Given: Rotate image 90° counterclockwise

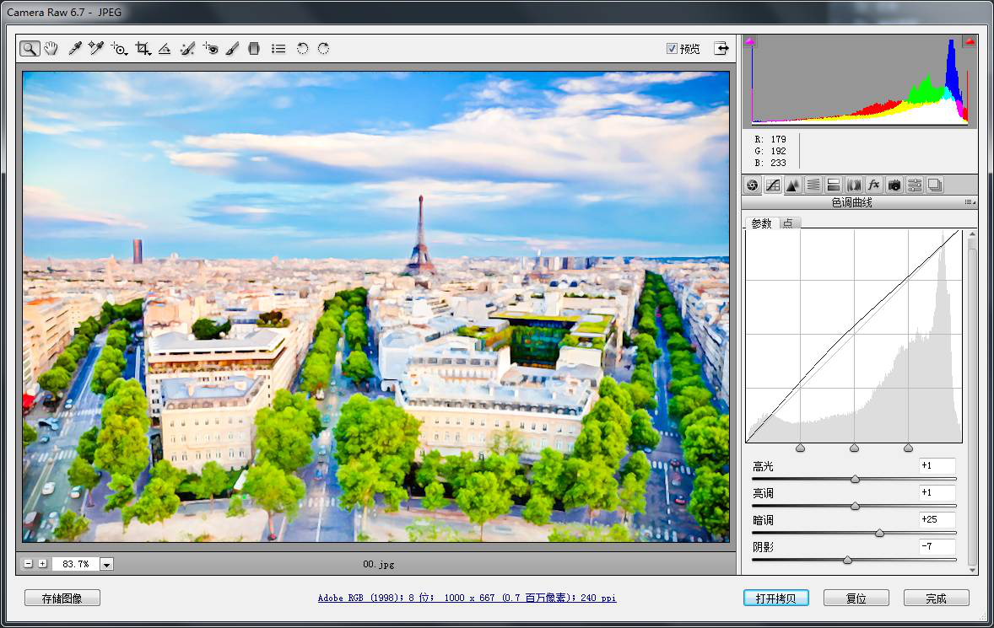Looking at the screenshot, I should pos(302,49).
